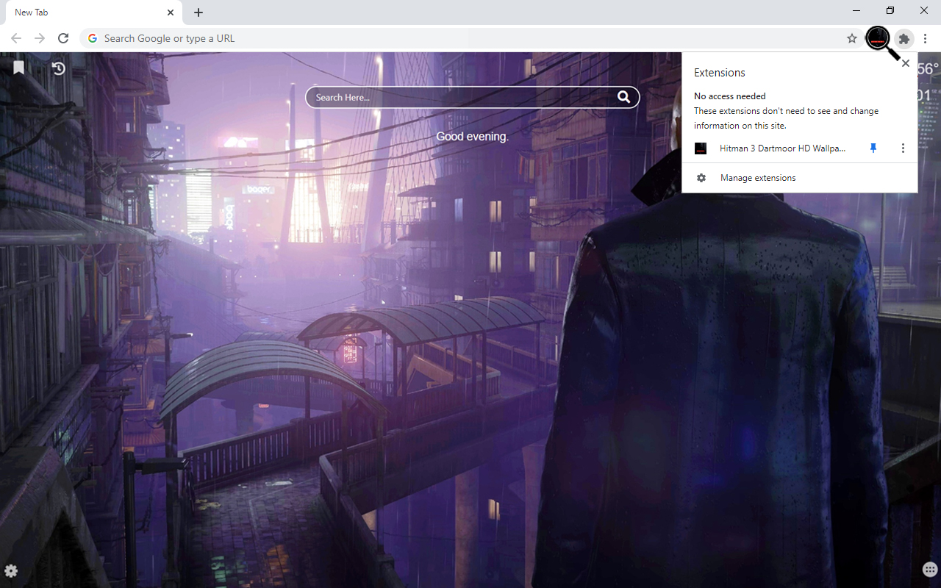Toggle the Extensions puzzle piece button
This screenshot has height=588, width=941.
tap(904, 39)
